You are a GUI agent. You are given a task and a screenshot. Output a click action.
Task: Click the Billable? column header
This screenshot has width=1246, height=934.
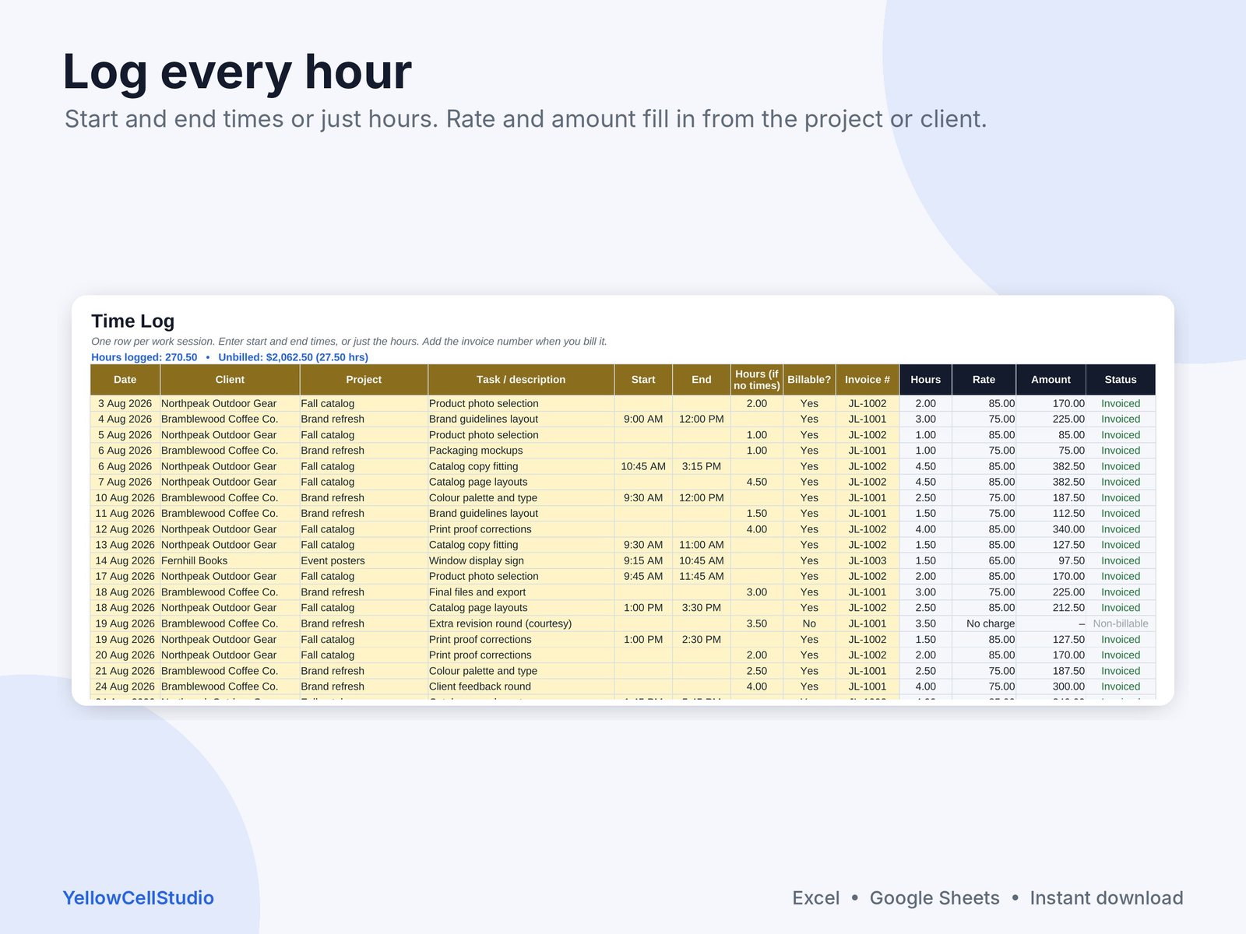[x=809, y=380]
